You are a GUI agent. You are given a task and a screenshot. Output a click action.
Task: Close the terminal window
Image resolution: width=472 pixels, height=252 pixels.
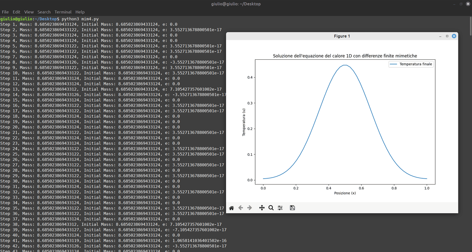click(468, 4)
